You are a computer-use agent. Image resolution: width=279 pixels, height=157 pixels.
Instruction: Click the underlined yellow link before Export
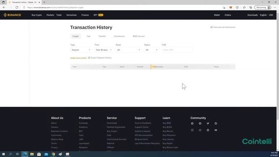click(x=78, y=58)
